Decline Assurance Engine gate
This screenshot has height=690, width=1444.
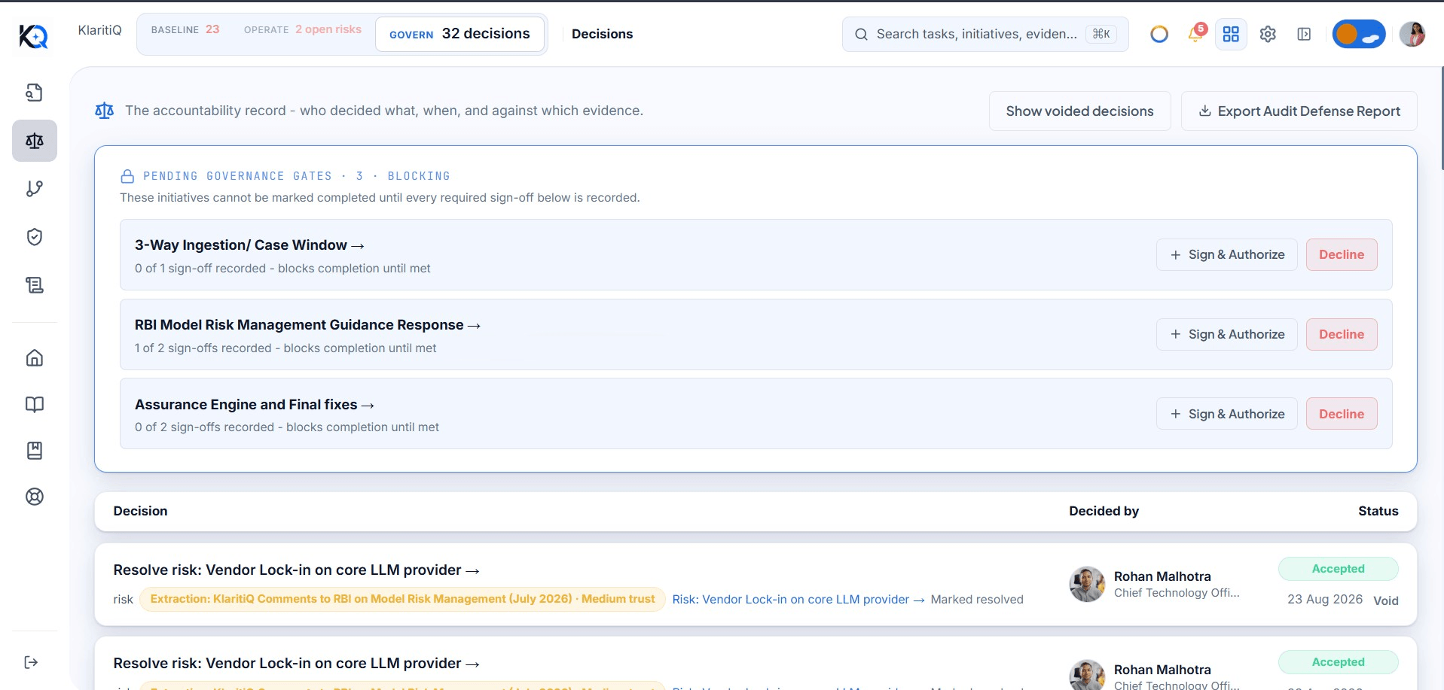point(1341,414)
